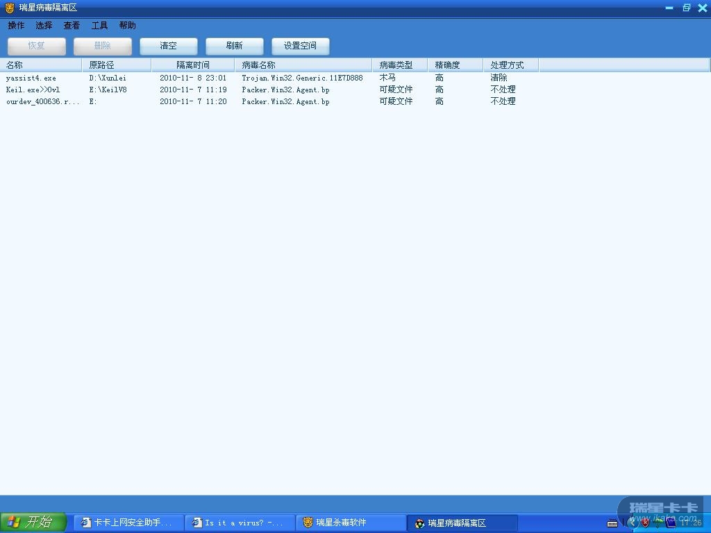
Task: Sort by the 病毒名称 column header
Action: [304, 65]
